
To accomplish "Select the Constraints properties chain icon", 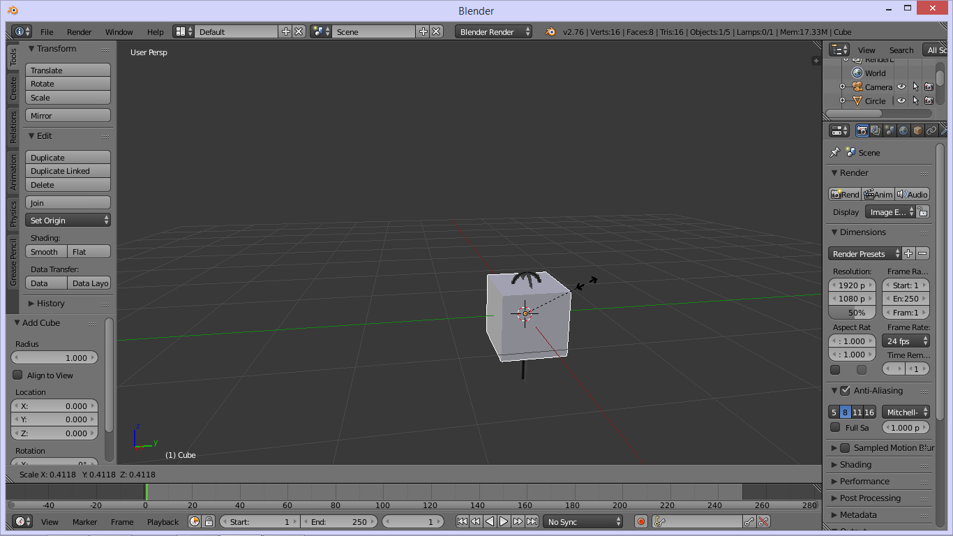I will click(931, 131).
